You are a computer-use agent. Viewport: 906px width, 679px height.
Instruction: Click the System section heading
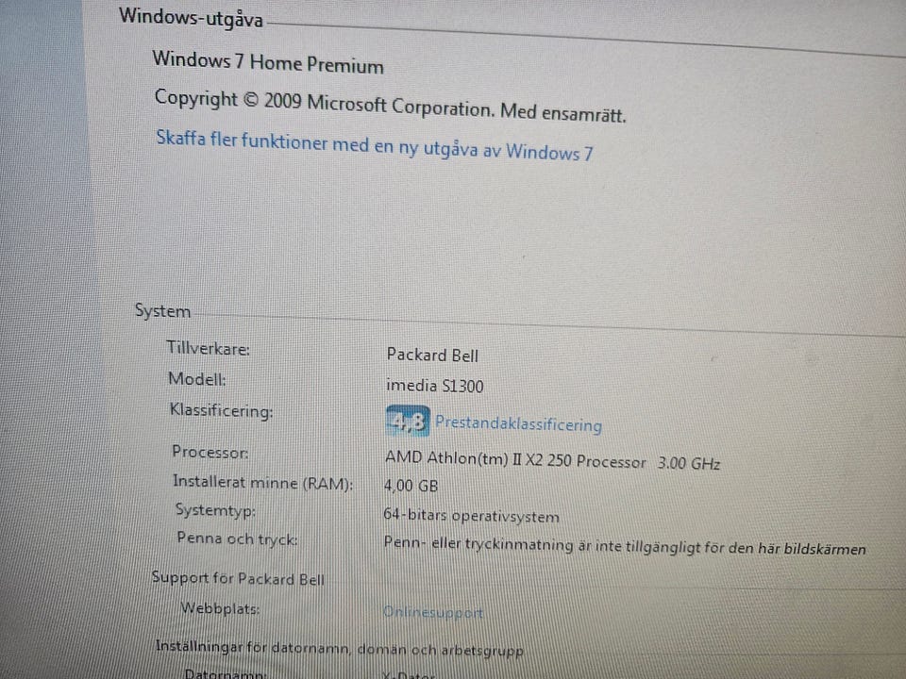click(x=162, y=310)
